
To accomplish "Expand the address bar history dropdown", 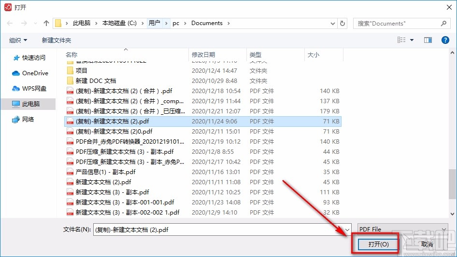I will pyautogui.click(x=332, y=23).
